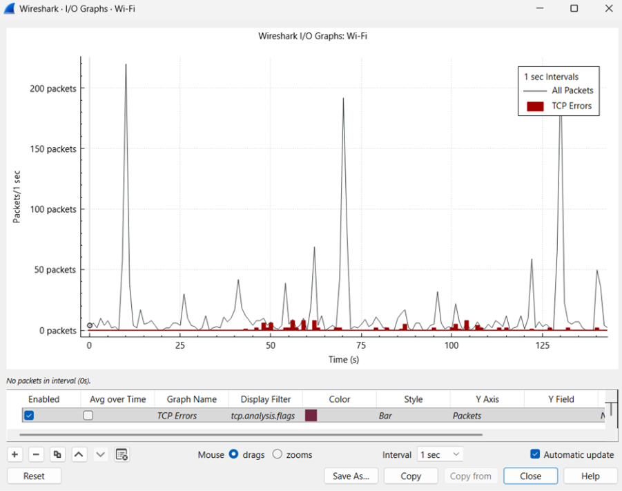Click the vertical scrollbar of graph table

pos(611,409)
